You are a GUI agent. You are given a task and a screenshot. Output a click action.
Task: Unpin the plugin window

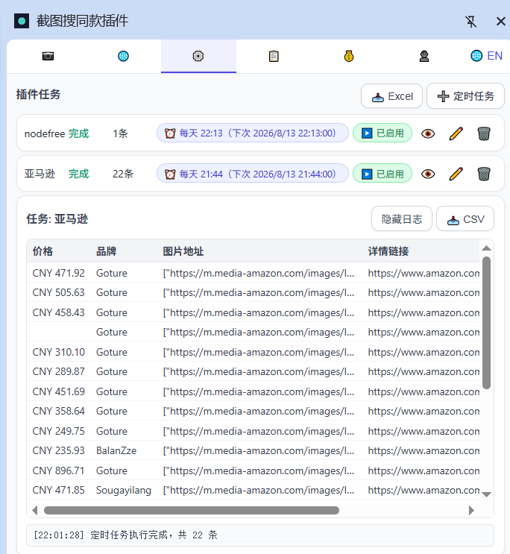[470, 22]
